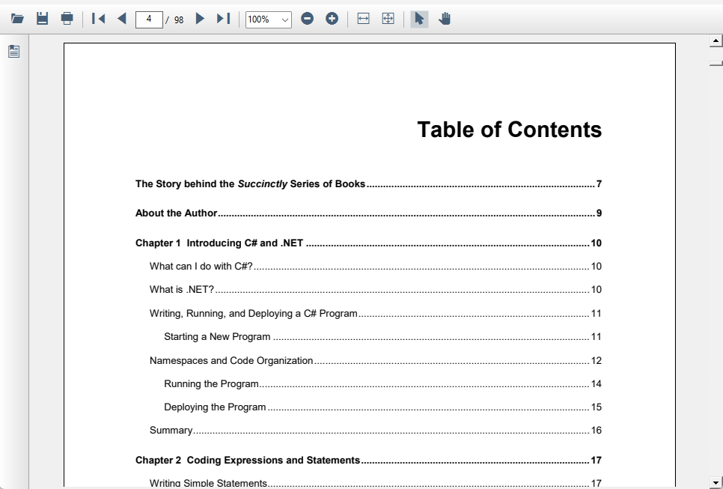Click the vertical scrollbar up arrow

[716, 40]
